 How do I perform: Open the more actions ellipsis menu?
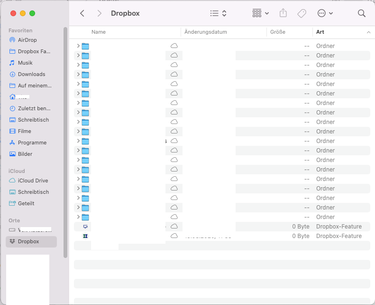pos(325,13)
